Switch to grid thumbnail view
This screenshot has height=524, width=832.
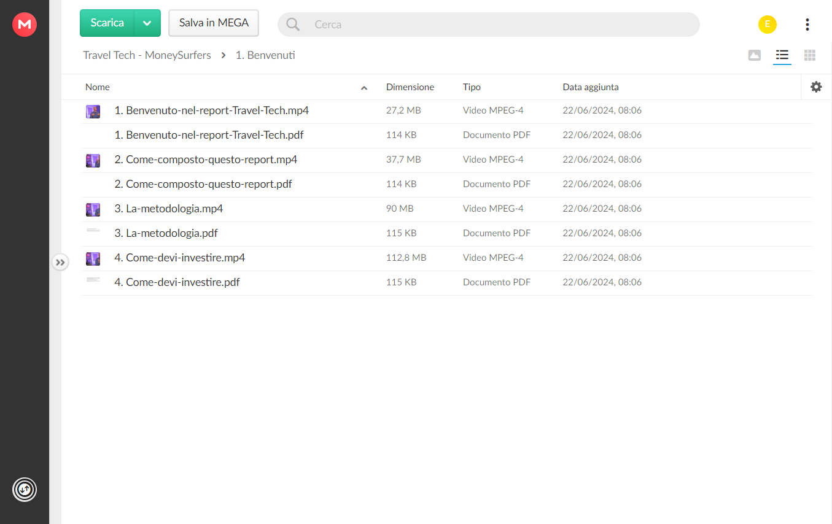point(810,55)
